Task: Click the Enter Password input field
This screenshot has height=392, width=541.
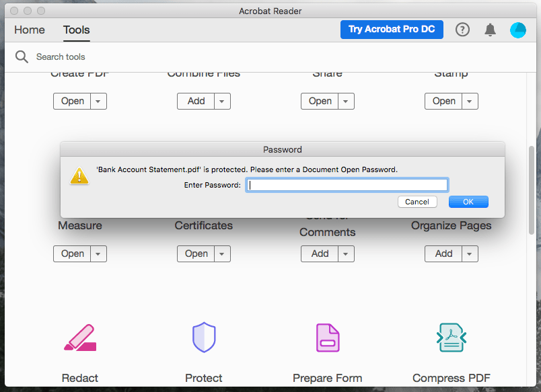Action: tap(347, 185)
